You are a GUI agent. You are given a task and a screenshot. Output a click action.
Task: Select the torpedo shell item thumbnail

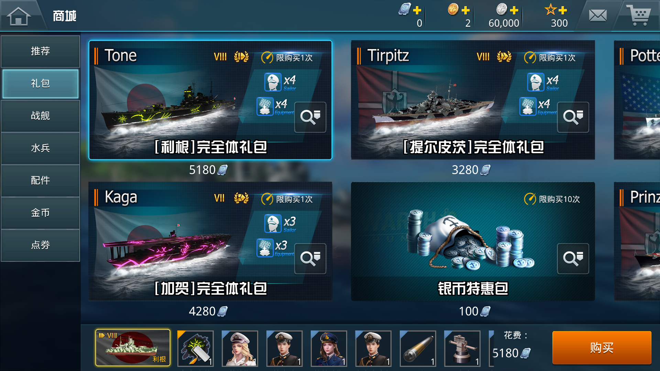pos(418,348)
